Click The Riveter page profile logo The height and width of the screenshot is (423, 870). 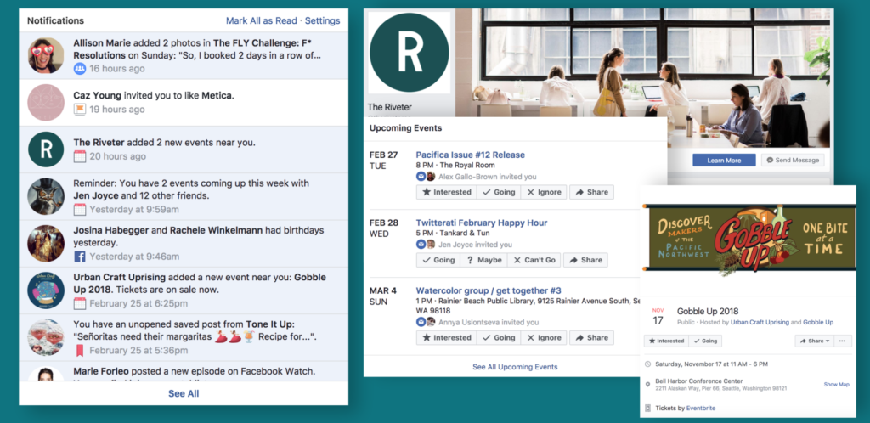coord(410,53)
